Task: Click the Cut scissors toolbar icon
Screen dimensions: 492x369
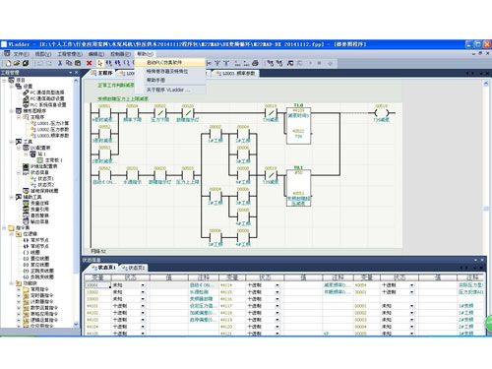Action: pos(60,63)
